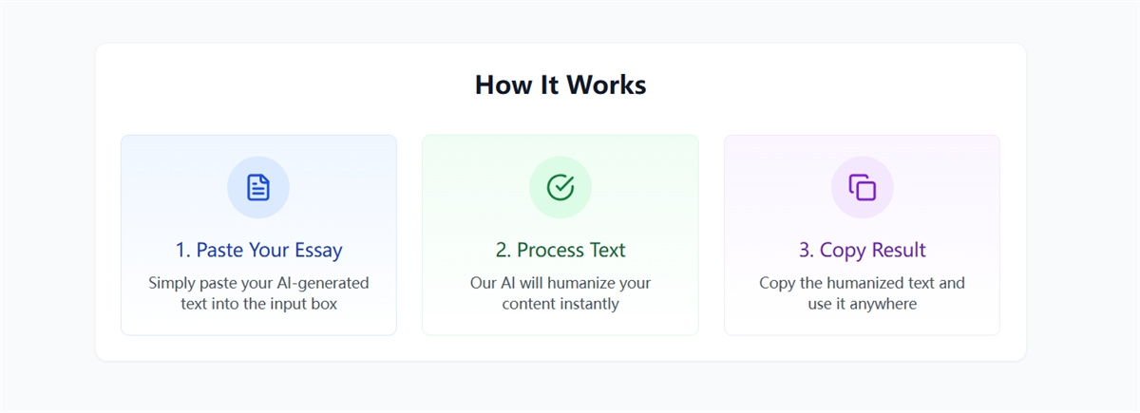
Task: Click the numeral "3." before Copy Result
Action: tap(807, 251)
